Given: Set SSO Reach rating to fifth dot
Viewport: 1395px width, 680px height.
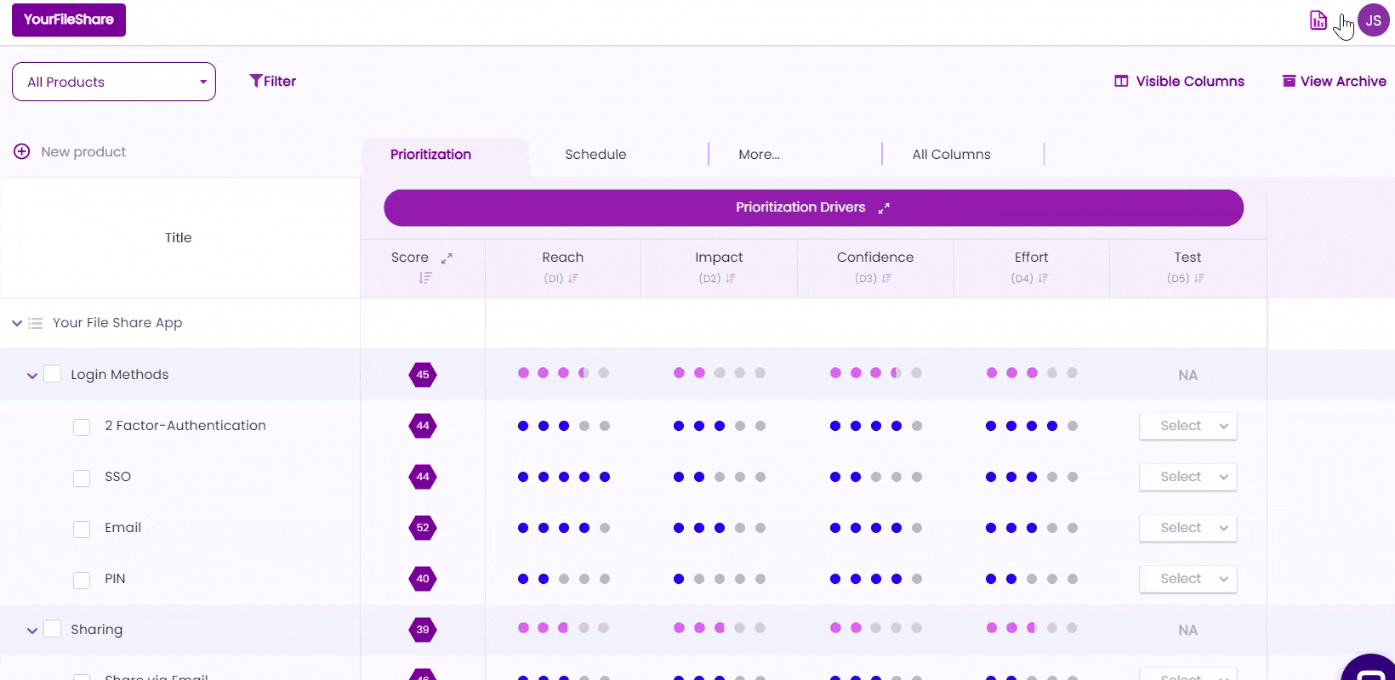Looking at the screenshot, I should 605,477.
